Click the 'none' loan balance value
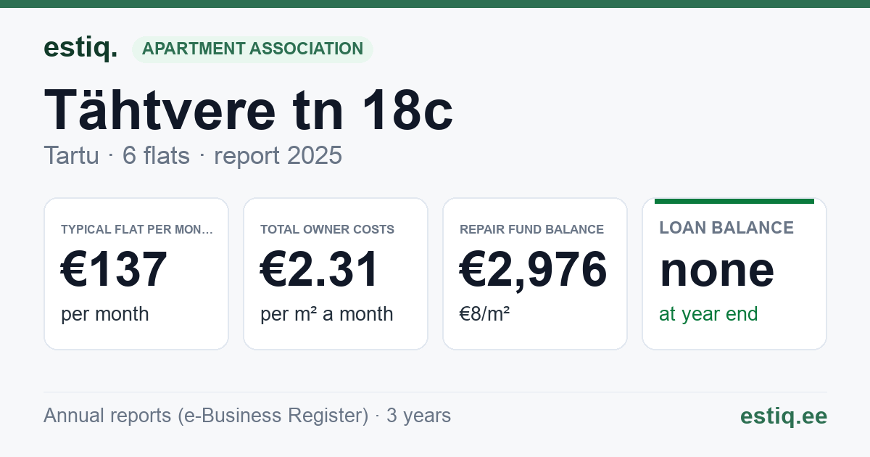Image resolution: width=870 pixels, height=457 pixels. [x=717, y=270]
